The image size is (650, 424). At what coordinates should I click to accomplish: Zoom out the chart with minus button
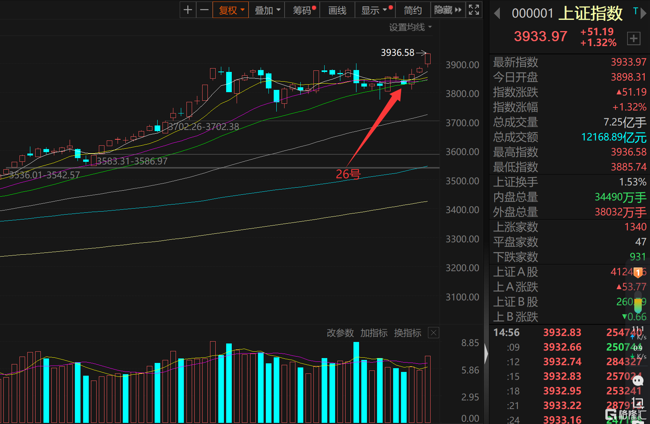pos(204,10)
